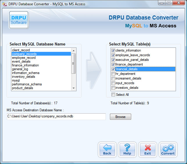Enable the Select All checkbox

(x=113, y=95)
